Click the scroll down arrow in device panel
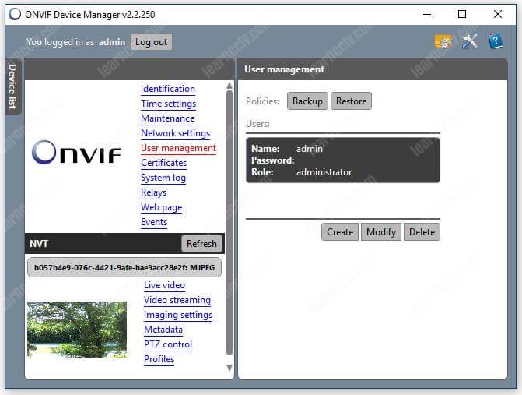This screenshot has height=395, width=522. click(x=229, y=368)
